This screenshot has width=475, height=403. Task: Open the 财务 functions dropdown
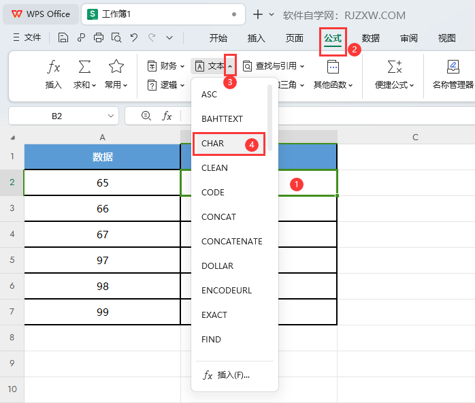point(165,66)
